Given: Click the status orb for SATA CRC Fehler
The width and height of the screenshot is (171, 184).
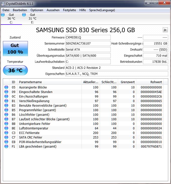Looking at the screenshot, I should click(6, 137).
